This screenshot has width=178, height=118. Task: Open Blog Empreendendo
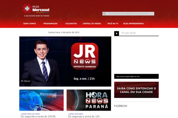pyautogui.click(x=133, y=24)
